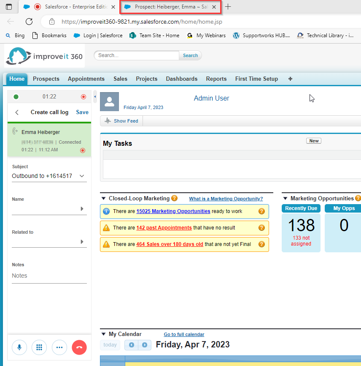Go back from Create call log

tap(17, 112)
